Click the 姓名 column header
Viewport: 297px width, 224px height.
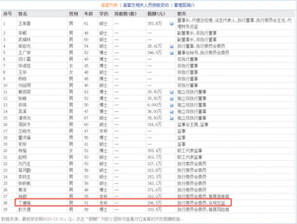[23, 14]
